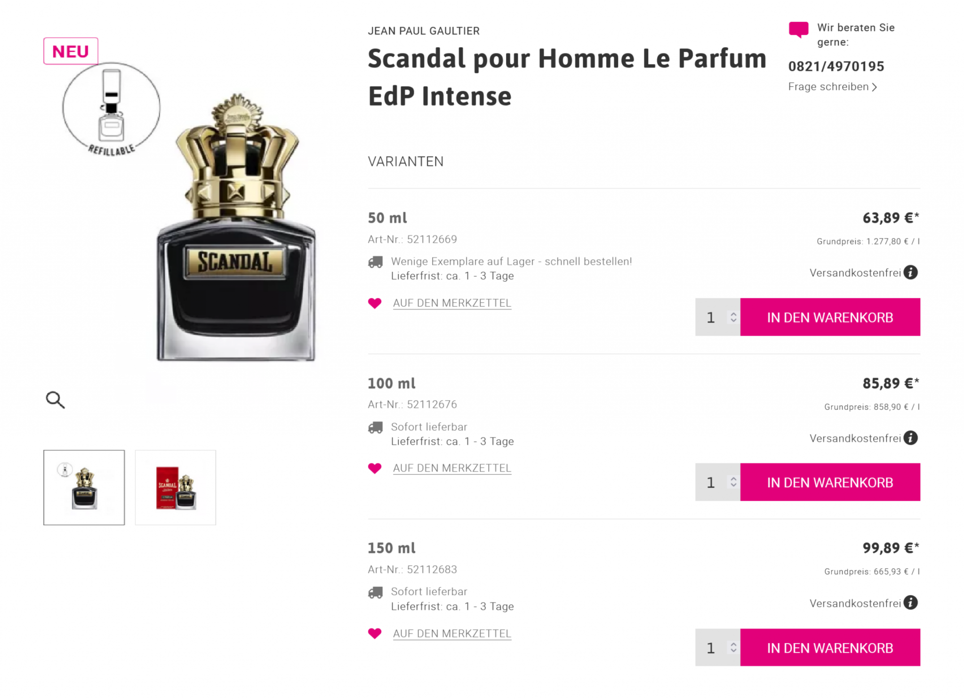Open shipping info icon for 100 ml
The image size is (964, 699).
911,438
